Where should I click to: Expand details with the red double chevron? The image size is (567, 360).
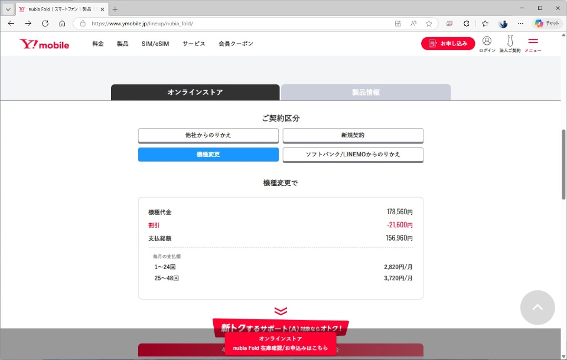(x=281, y=311)
